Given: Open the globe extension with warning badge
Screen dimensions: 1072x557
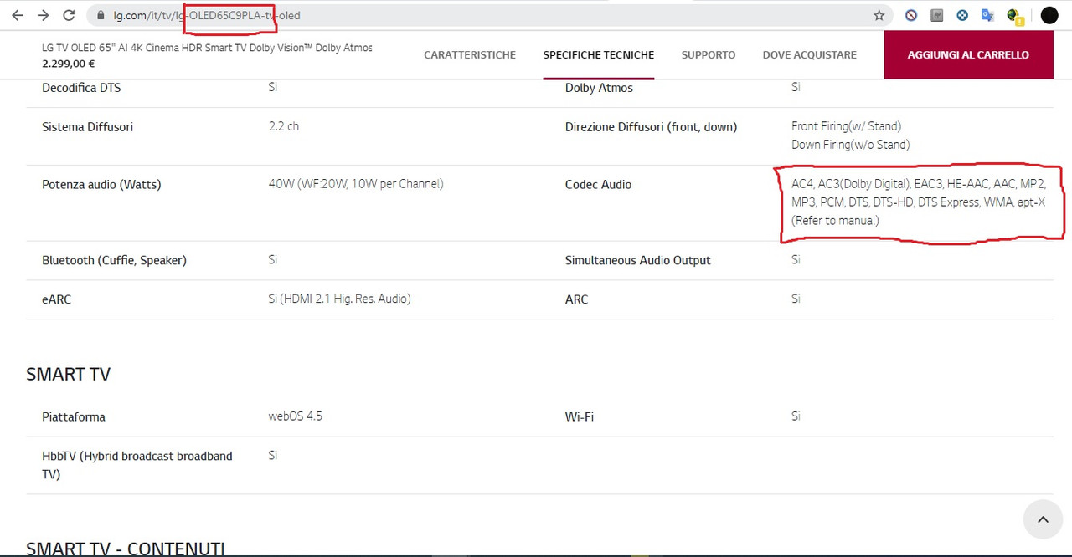Looking at the screenshot, I should click(1013, 15).
